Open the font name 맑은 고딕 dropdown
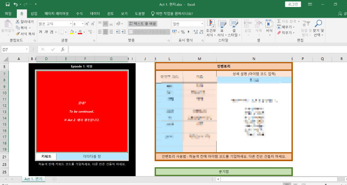This screenshot has width=347, height=185. (71, 24)
